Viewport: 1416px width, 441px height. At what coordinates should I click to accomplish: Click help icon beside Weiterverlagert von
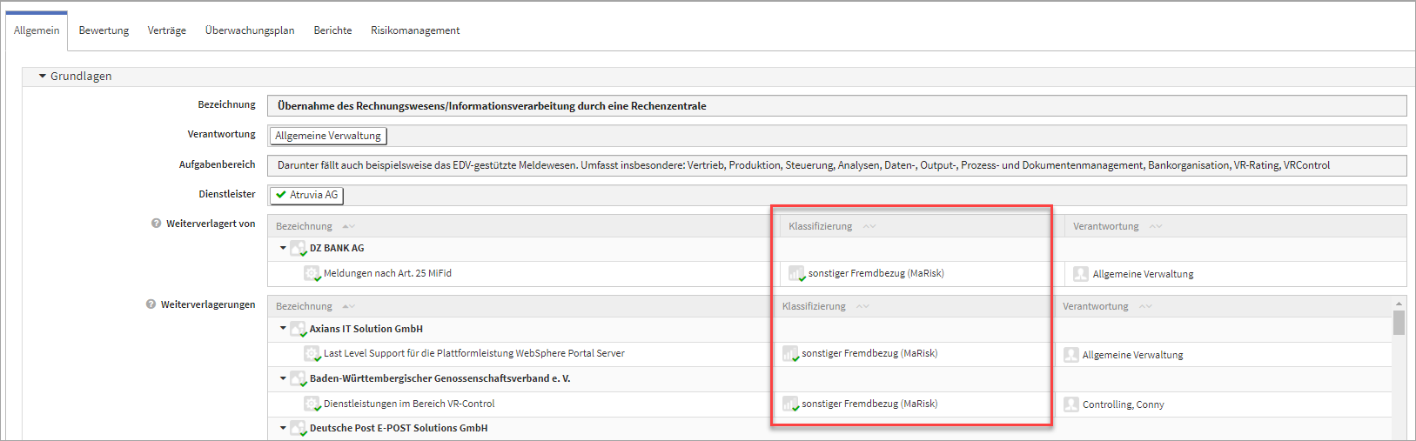(157, 224)
